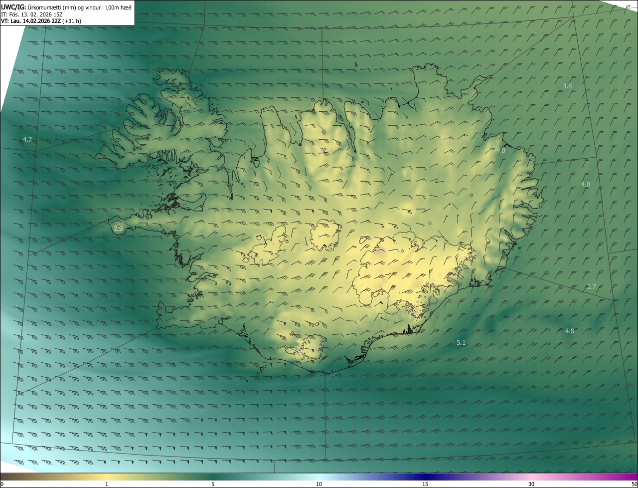Click the 50 tick label on the color scale
638x488 pixels.
(634, 484)
